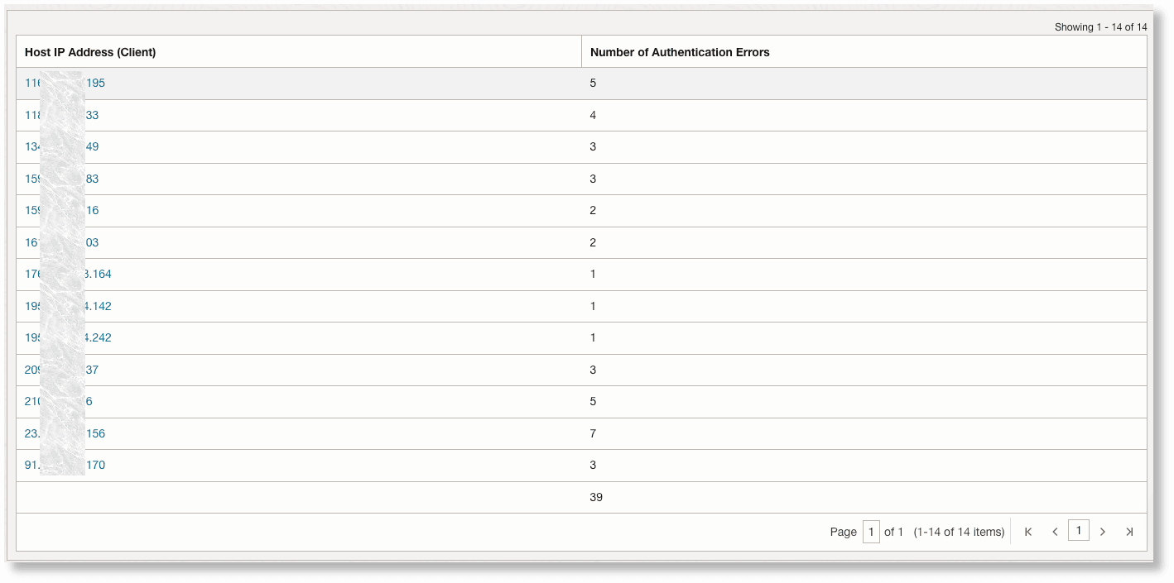The height and width of the screenshot is (583, 1174).
Task: Jump to the first page using pagination arrow
Action: (1027, 532)
